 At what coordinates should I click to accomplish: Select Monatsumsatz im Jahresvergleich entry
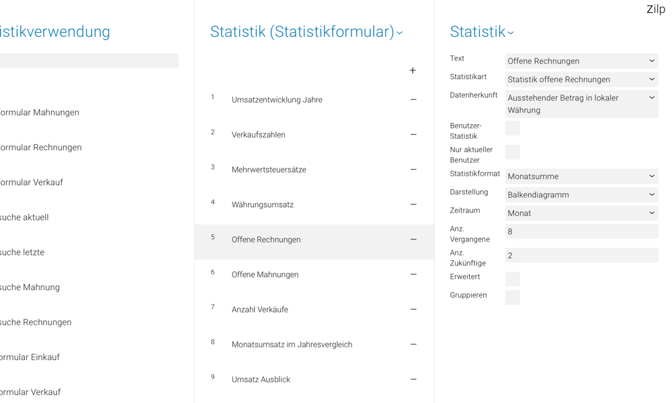[x=292, y=345]
